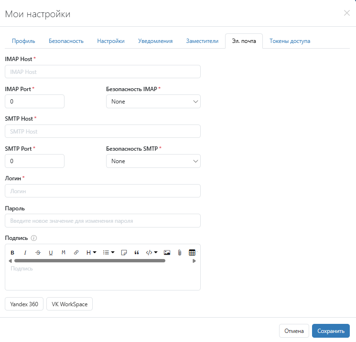Screen dimensions: 356x342
Task: Open the heading (H) dropdown
Action: tap(91, 252)
